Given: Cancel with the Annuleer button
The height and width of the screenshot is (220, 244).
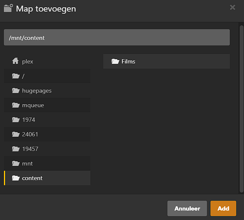Looking at the screenshot, I should [187, 208].
